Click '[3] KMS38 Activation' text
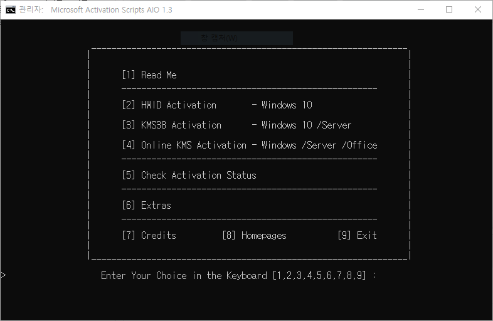This screenshot has height=321, width=493. 172,125
